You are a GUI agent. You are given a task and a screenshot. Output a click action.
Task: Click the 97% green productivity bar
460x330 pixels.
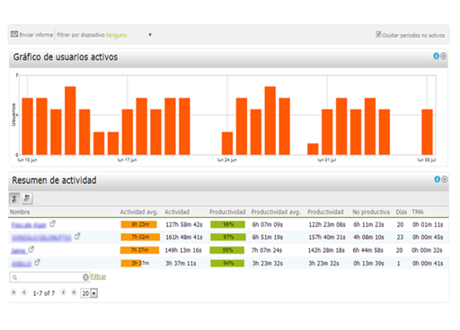(228, 237)
